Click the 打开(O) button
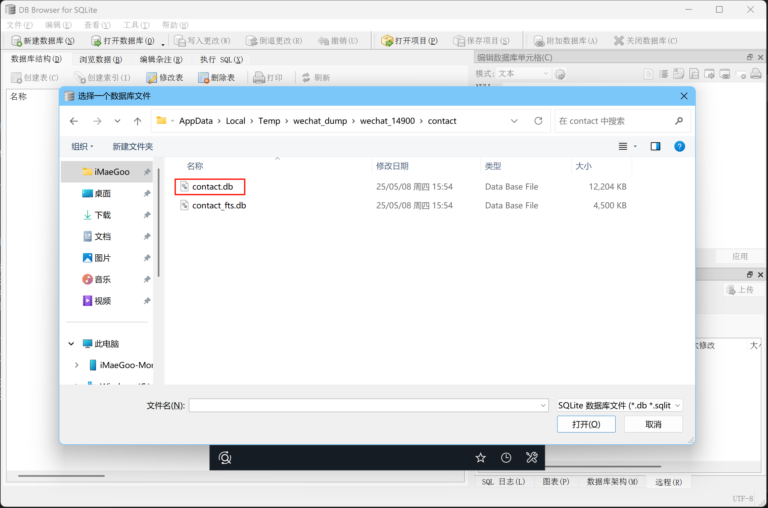The image size is (768, 508). pos(586,424)
